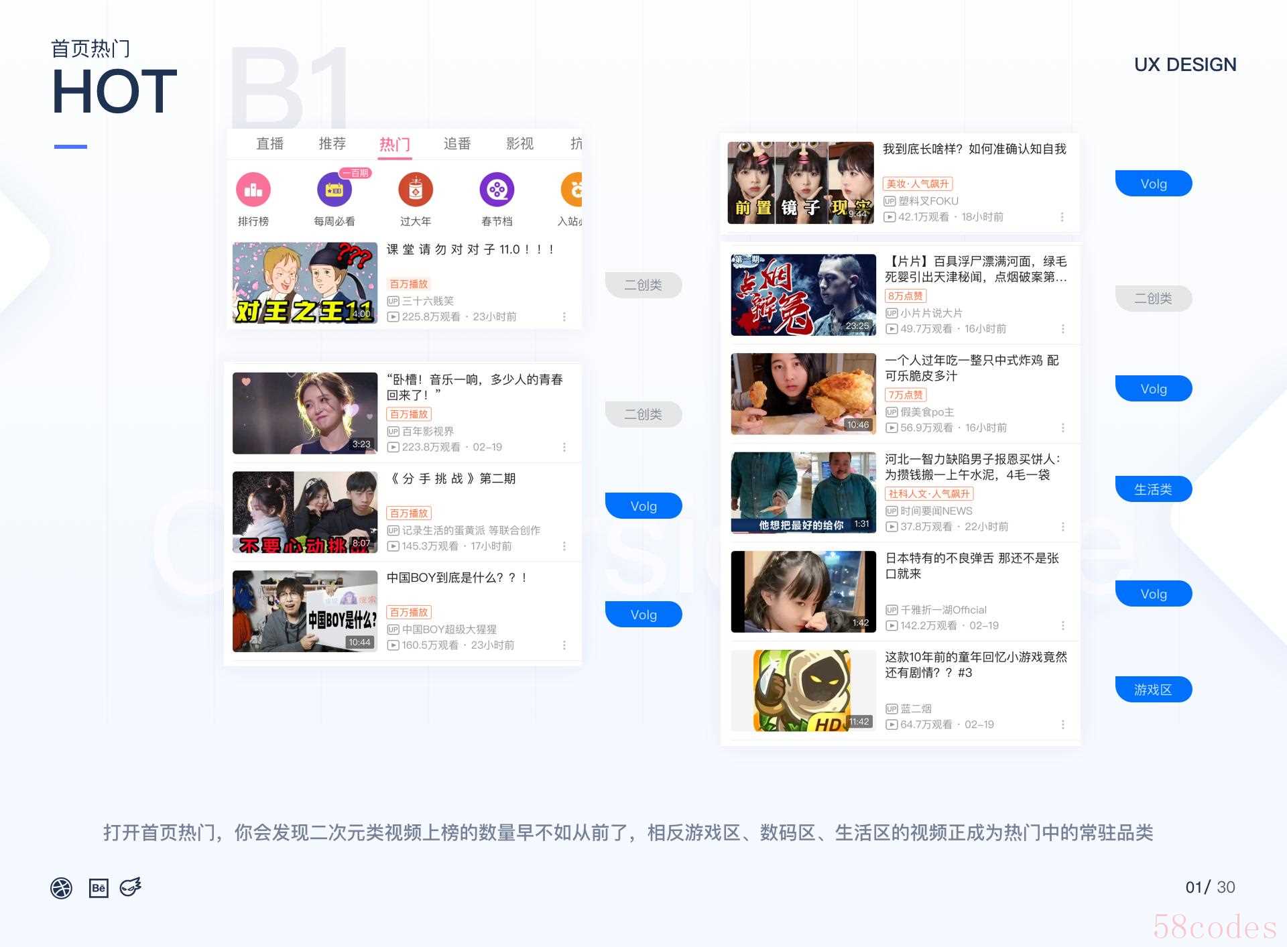Click Volg tag beside 中式炸鸡 video
This screenshot has height=947, width=1287.
click(1154, 389)
